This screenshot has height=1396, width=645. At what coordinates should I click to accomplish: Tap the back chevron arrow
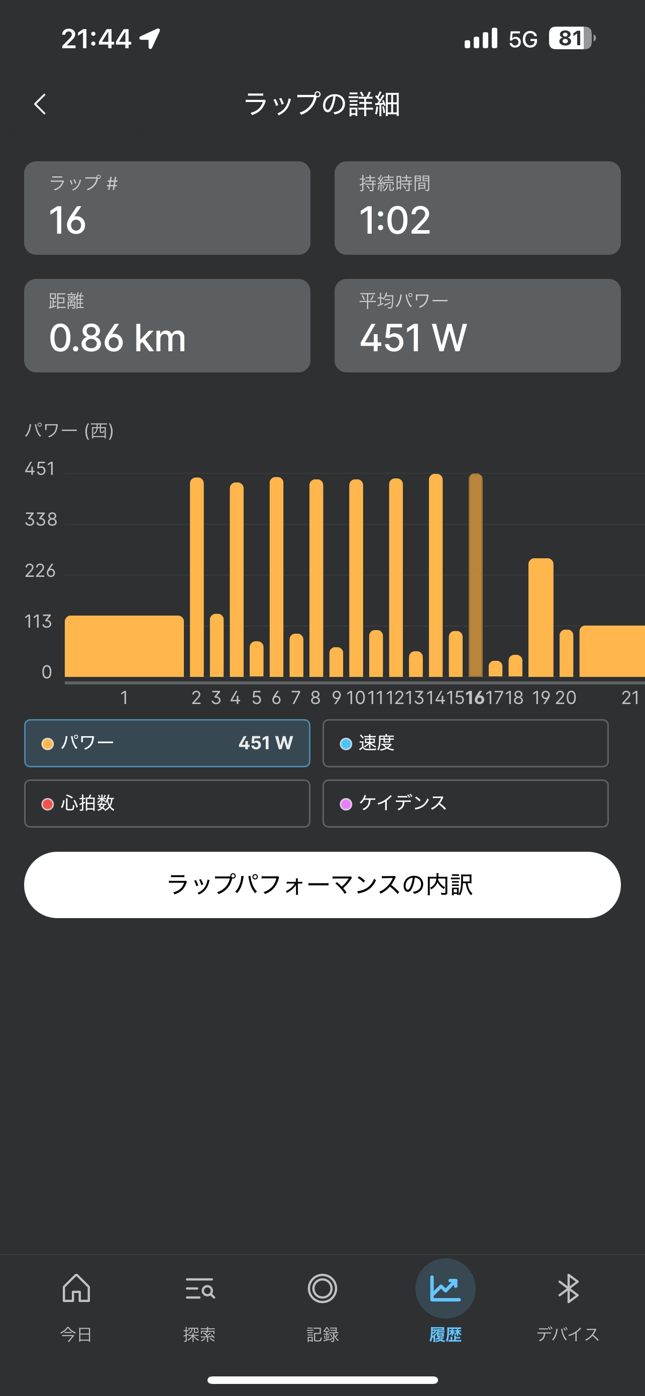[40, 104]
